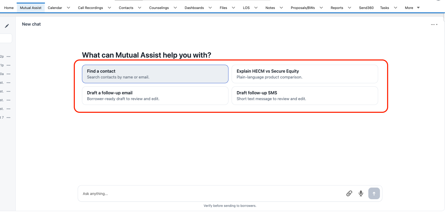Open the ellipsis menu for the chat ending "1p"
The image size is (445, 214).
tap(8, 65)
